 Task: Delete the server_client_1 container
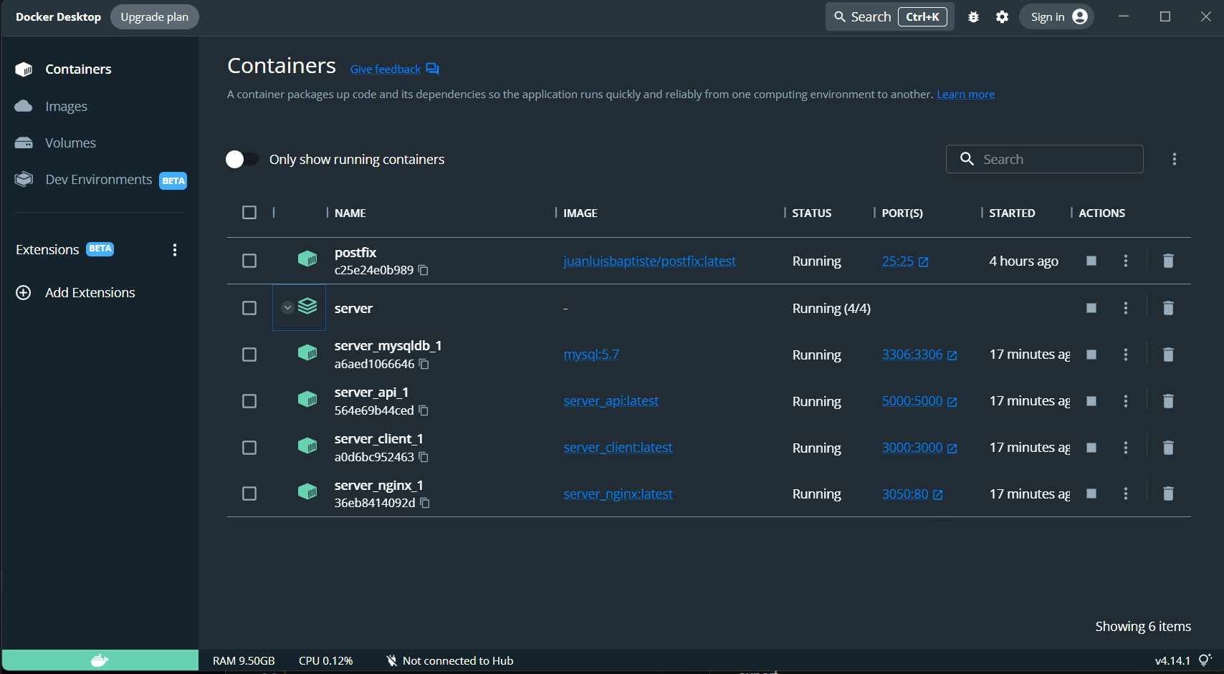[x=1168, y=448]
